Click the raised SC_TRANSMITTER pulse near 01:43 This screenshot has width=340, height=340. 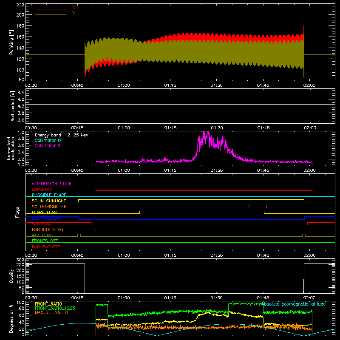click(258, 205)
